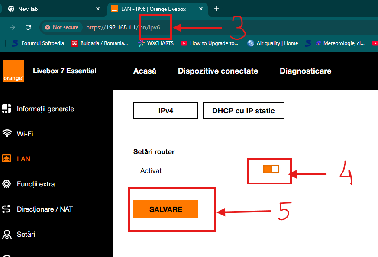This screenshot has width=378, height=257.
Task: Click the SALVARE button
Action: (165, 209)
